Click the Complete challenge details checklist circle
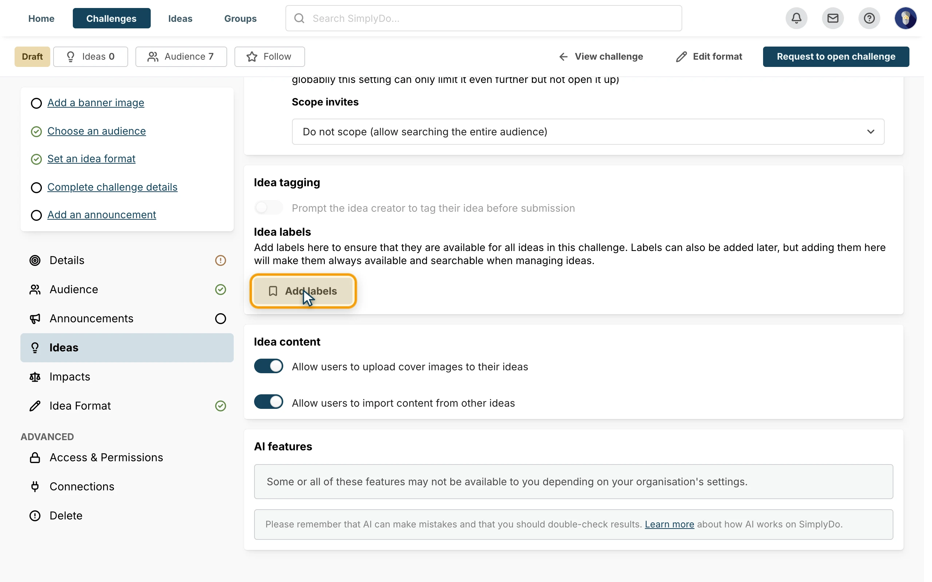 tap(36, 187)
